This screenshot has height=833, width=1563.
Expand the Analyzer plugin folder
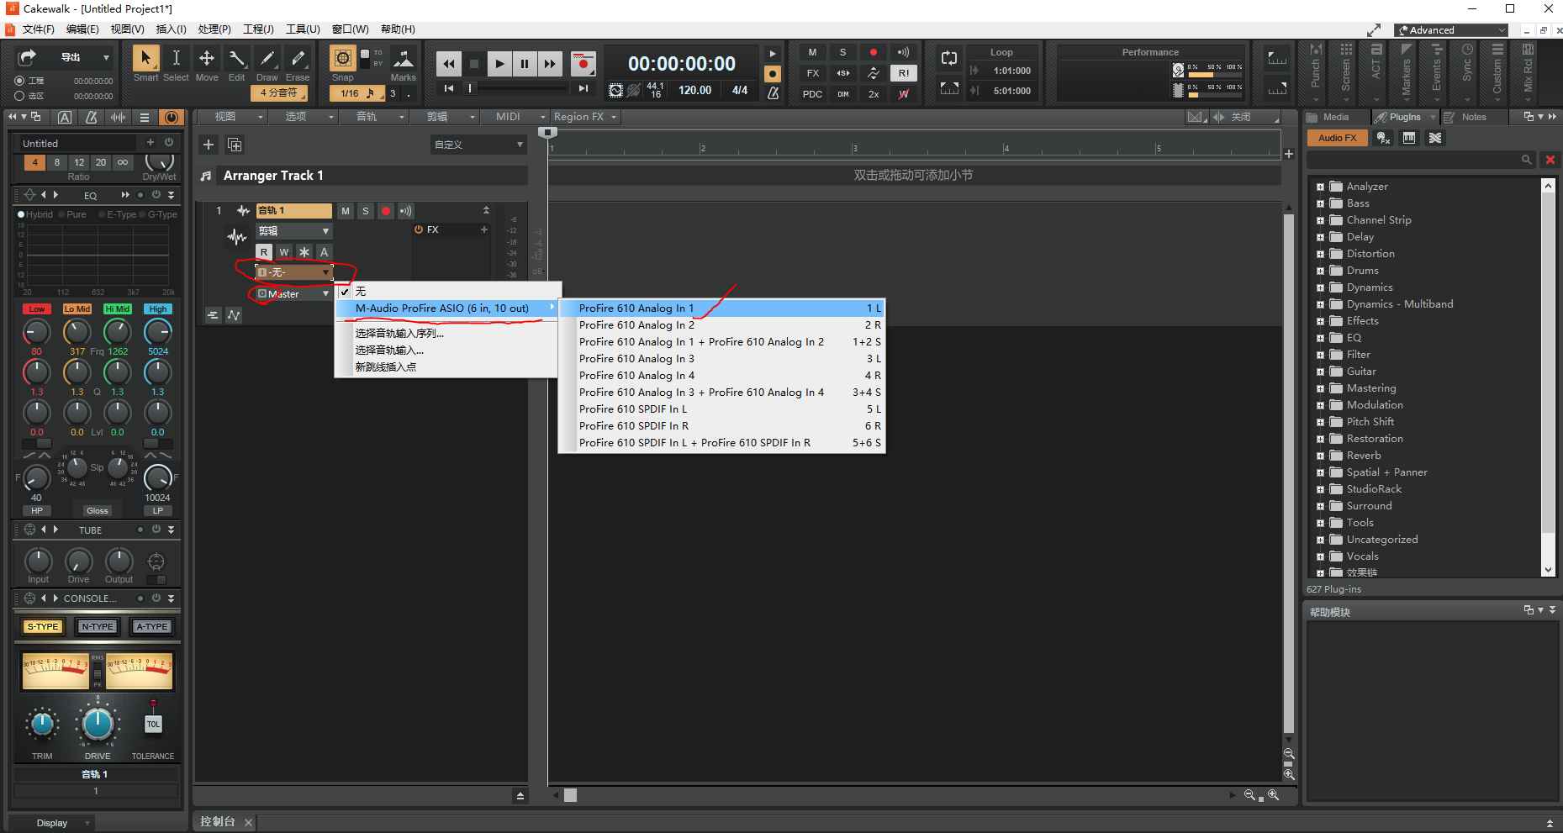click(1320, 187)
